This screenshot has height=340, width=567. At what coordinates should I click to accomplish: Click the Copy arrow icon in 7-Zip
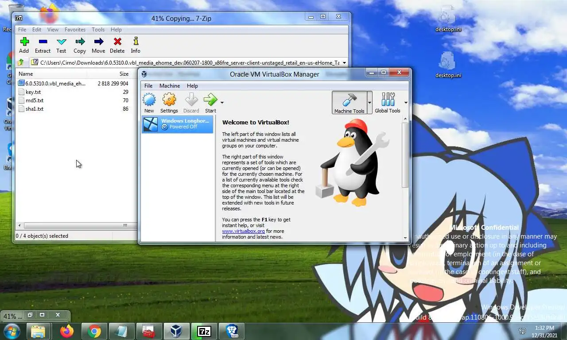80,42
